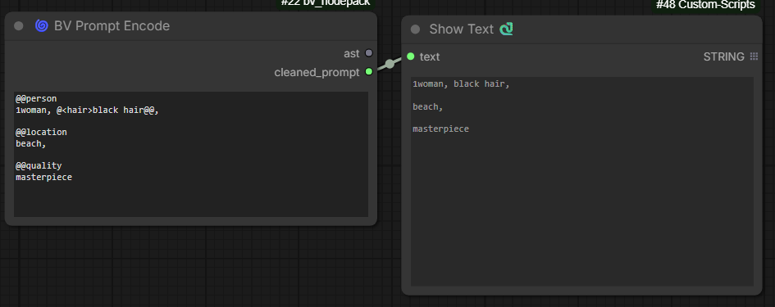Click the 1woman, @<hair>black hair@@ line
The width and height of the screenshot is (775, 307).
click(87, 110)
